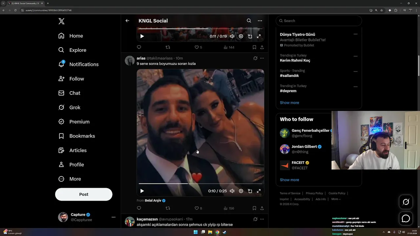This screenshot has height=236, width=420.
Task: Enter fullscreen on top video
Action: (x=259, y=36)
